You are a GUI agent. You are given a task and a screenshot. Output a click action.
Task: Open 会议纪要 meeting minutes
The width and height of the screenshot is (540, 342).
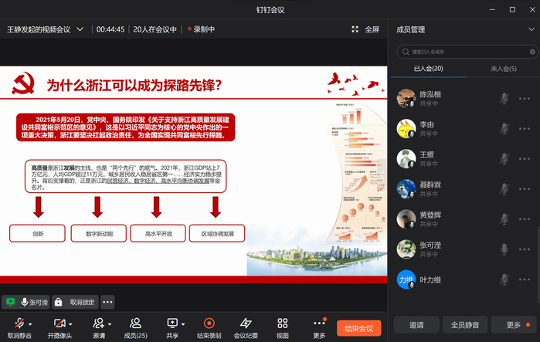tap(246, 323)
